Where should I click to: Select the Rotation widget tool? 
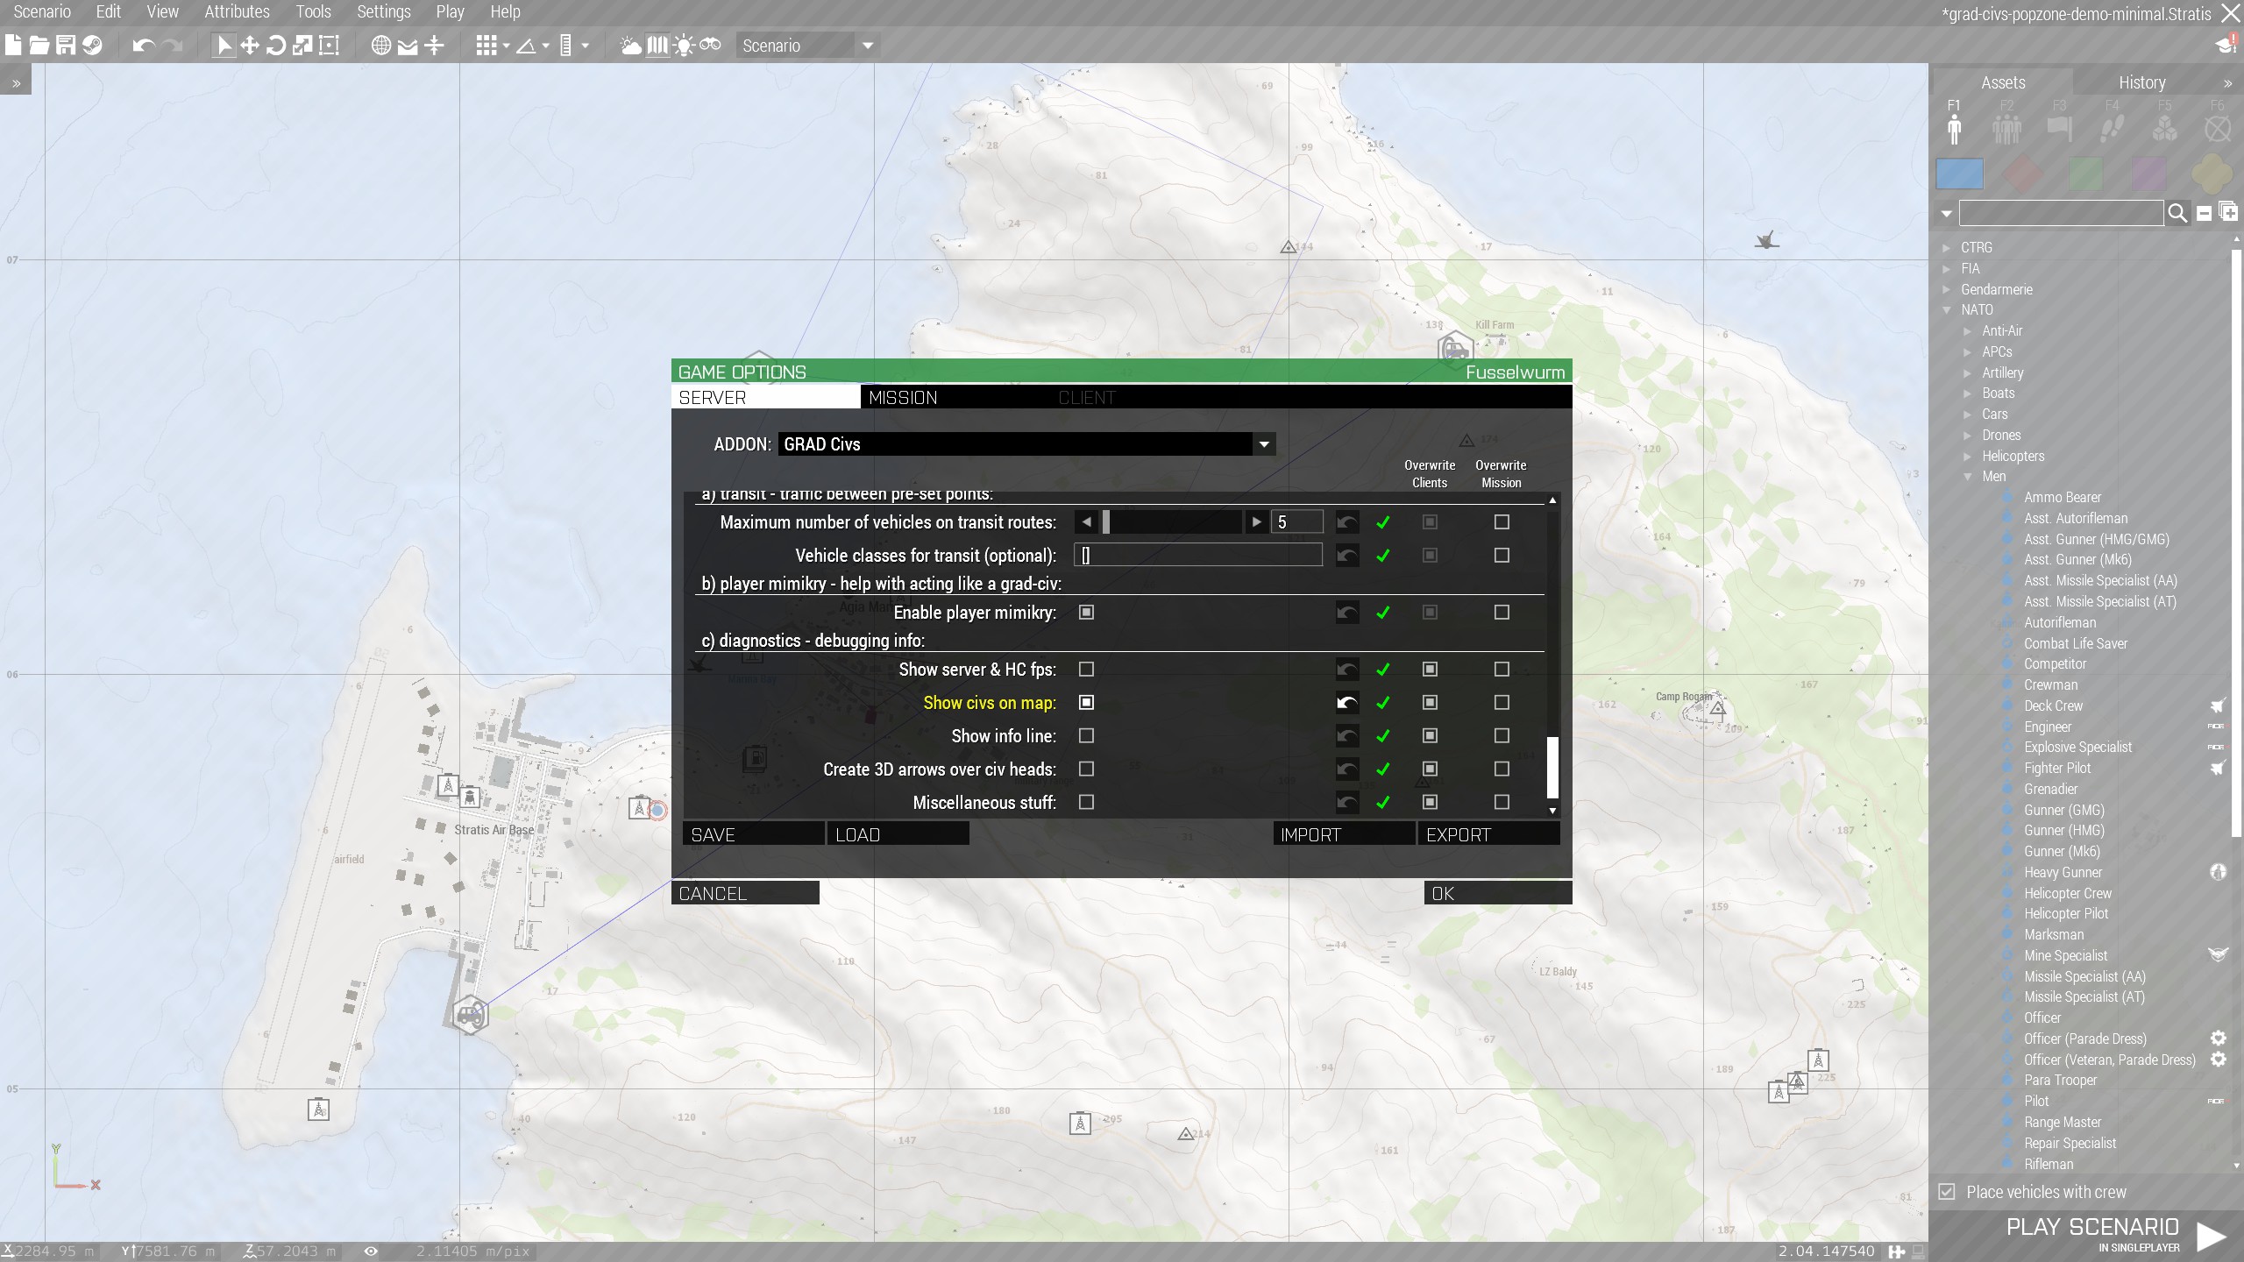[276, 46]
